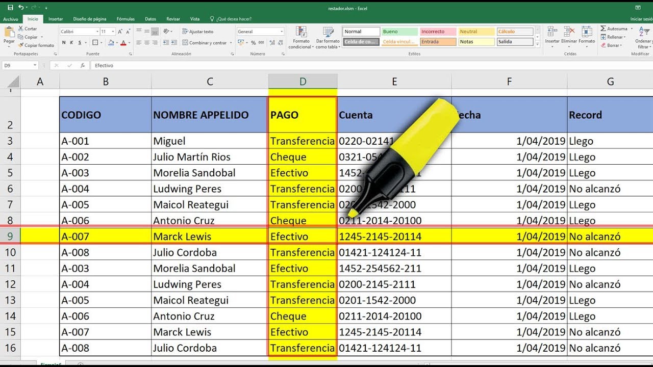Align text left horizontally
Viewport: 653px width, 367px height.
click(139, 43)
